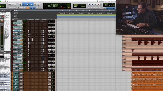This screenshot has width=163, height=91.
Task: Click the green Play button
Action: (x=96, y=5)
